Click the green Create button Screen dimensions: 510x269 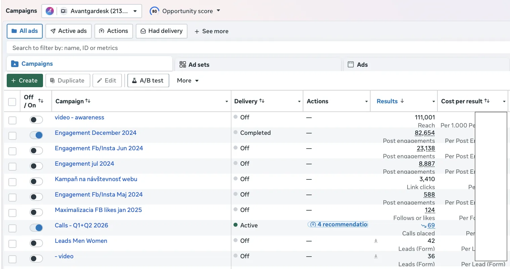pyautogui.click(x=25, y=80)
